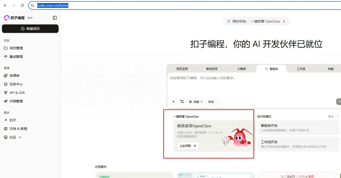The width and height of the screenshot is (341, 178).
Task: Click the 一键部署 OpenClaw heading
Action: point(186,116)
